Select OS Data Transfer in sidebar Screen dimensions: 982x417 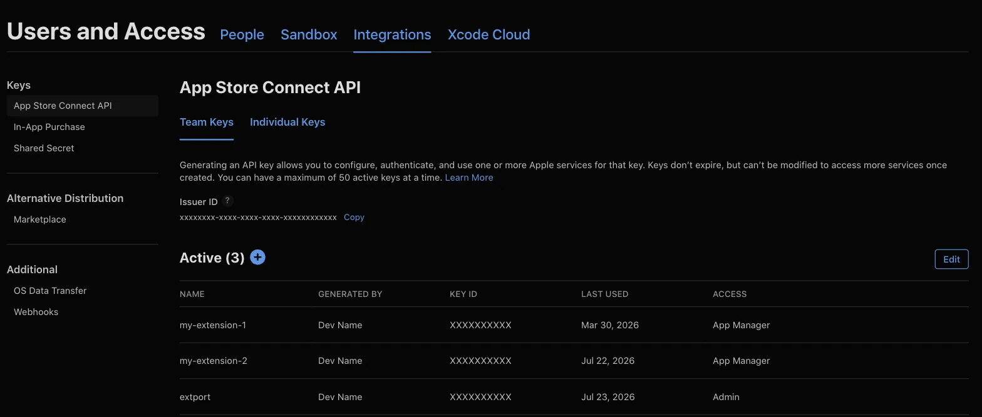[x=50, y=291]
